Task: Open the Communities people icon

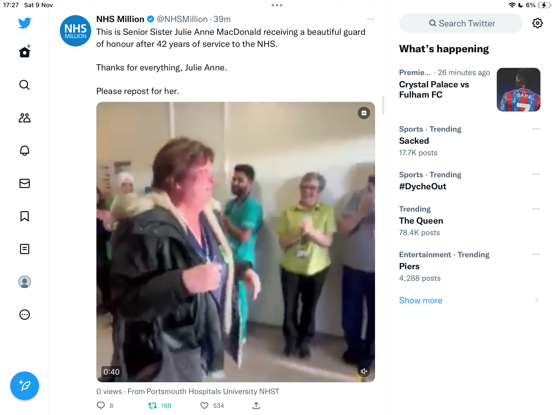Action: click(x=25, y=118)
